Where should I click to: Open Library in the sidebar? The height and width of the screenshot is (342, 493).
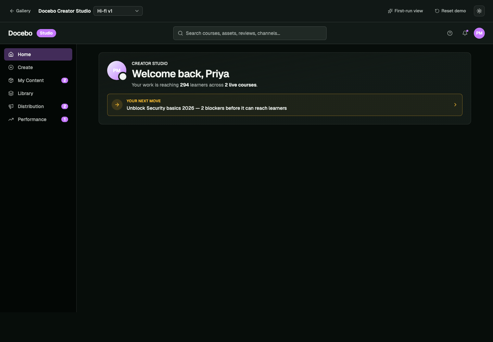pos(38,93)
